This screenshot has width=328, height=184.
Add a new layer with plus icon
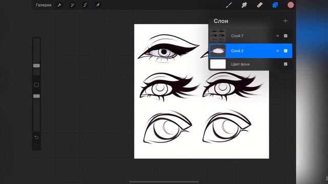coord(285,21)
